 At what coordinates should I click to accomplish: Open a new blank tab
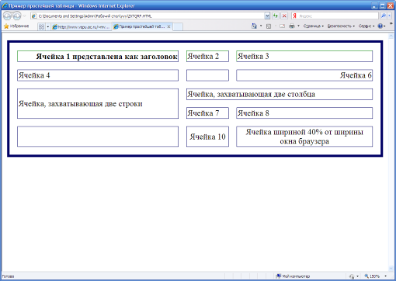pos(178,26)
